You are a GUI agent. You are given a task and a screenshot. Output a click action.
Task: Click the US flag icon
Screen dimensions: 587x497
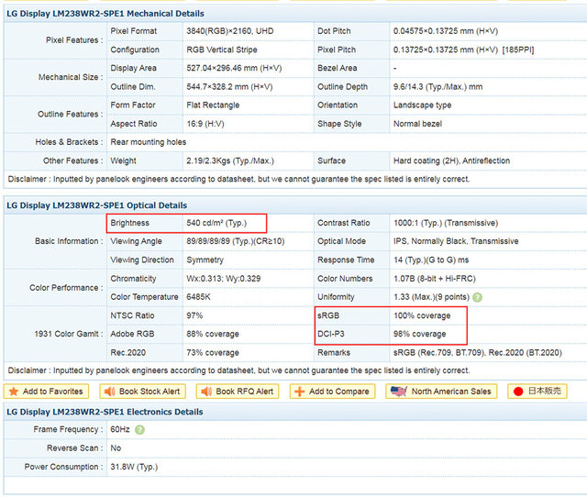398,392
